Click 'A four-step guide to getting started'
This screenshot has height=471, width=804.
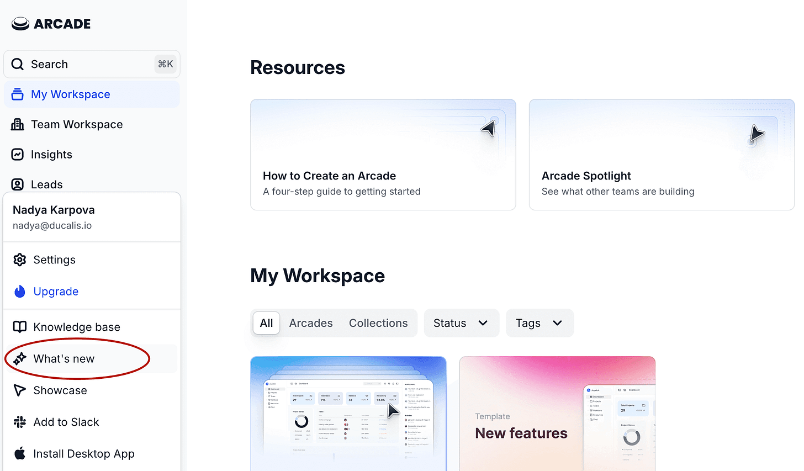click(342, 192)
